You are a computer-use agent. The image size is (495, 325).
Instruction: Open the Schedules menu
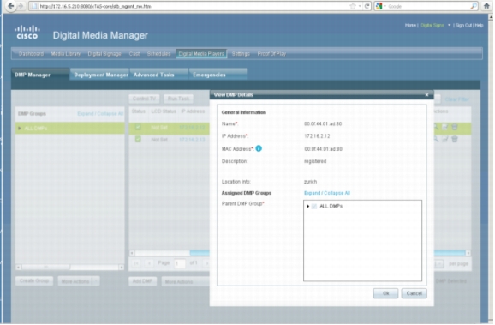pyautogui.click(x=158, y=54)
